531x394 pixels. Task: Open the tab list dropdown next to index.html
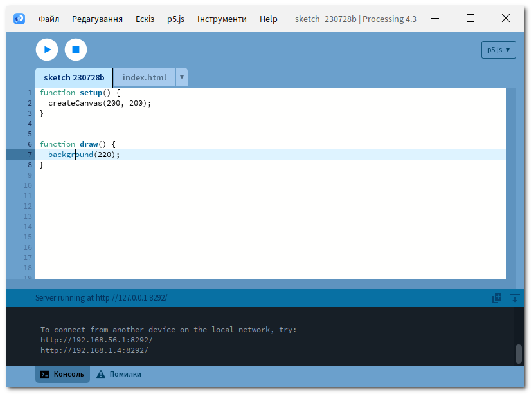click(181, 77)
